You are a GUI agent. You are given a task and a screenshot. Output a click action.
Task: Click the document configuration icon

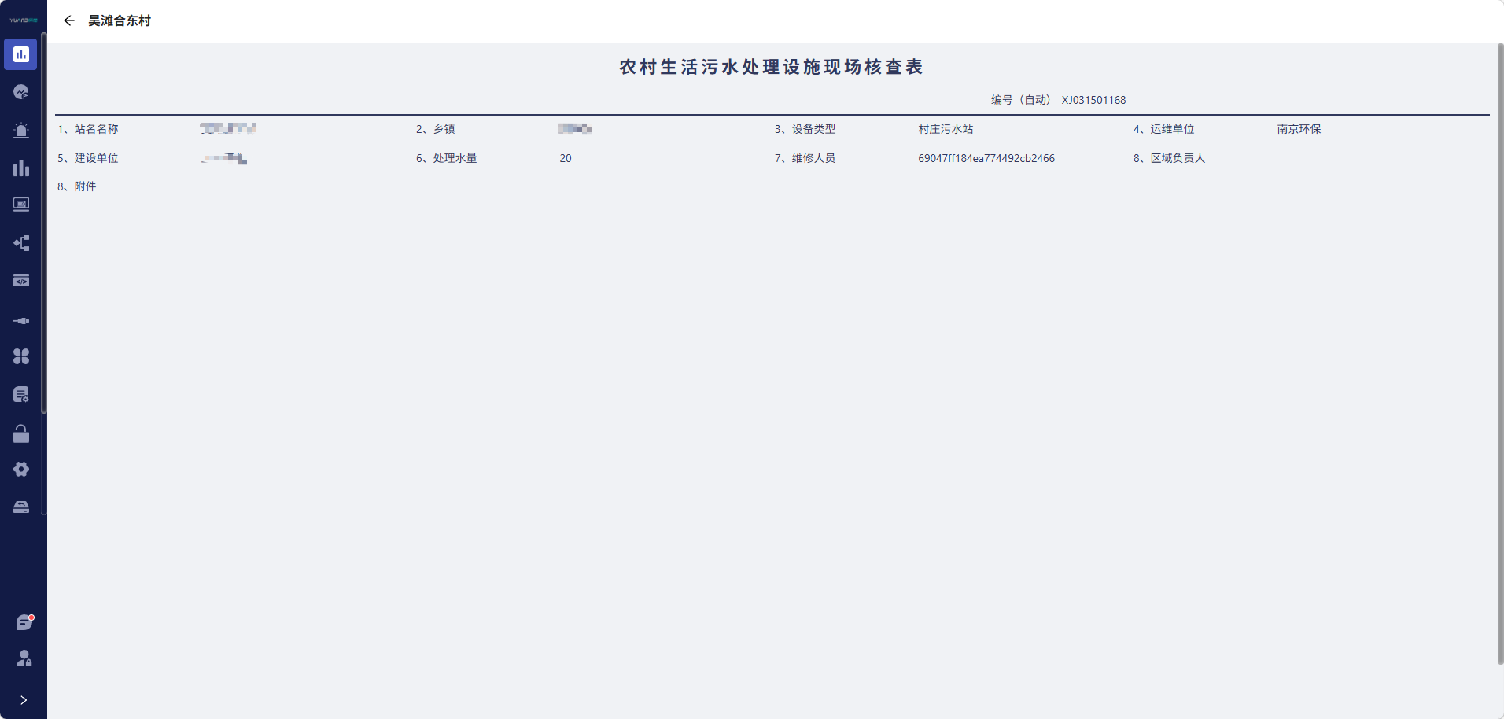[21, 394]
